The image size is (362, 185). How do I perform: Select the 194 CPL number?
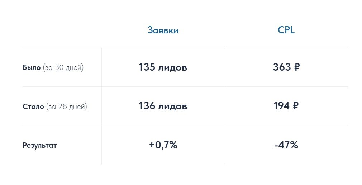coord(281,106)
